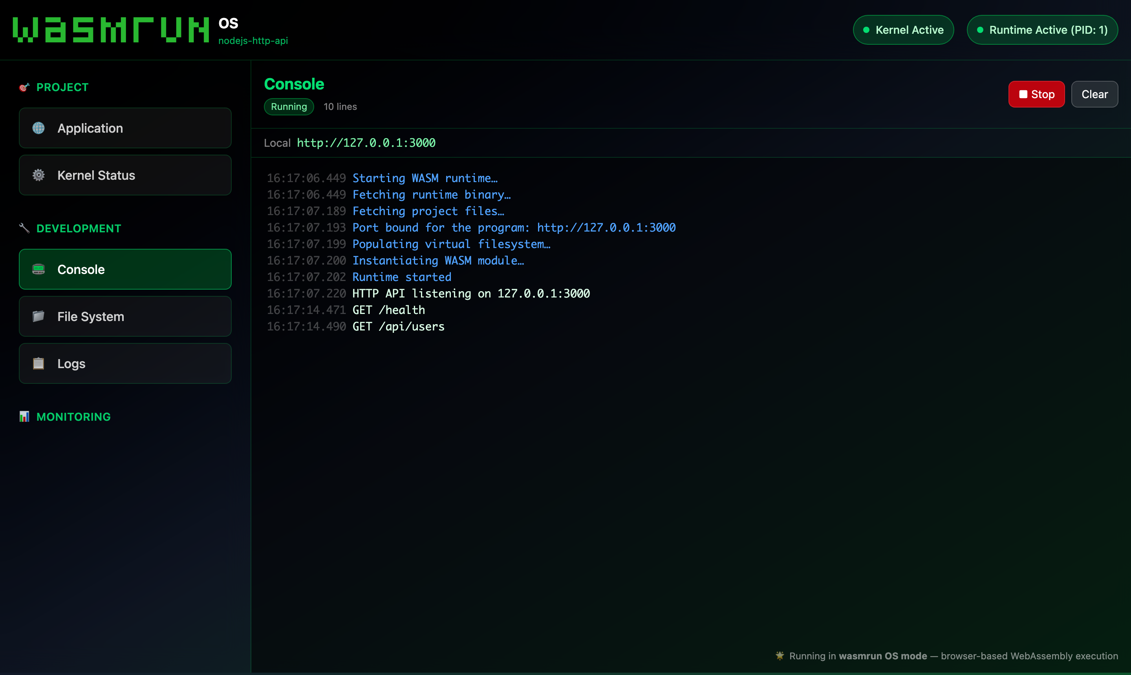
Task: Click the target icon beside Project
Action: tap(24, 87)
